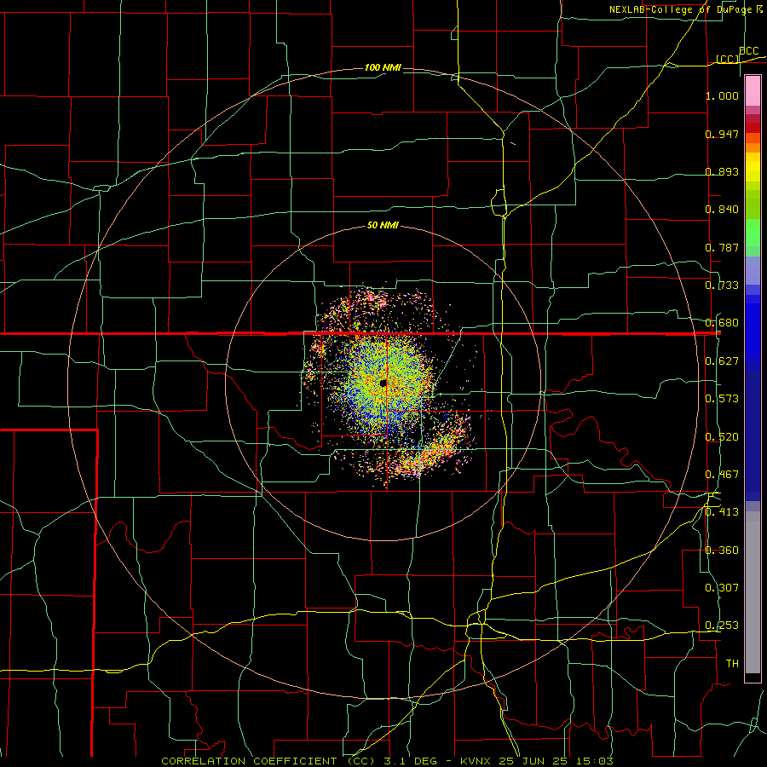
Task: Click the NEXLAB-College of DuPage label
Action: 680,9
